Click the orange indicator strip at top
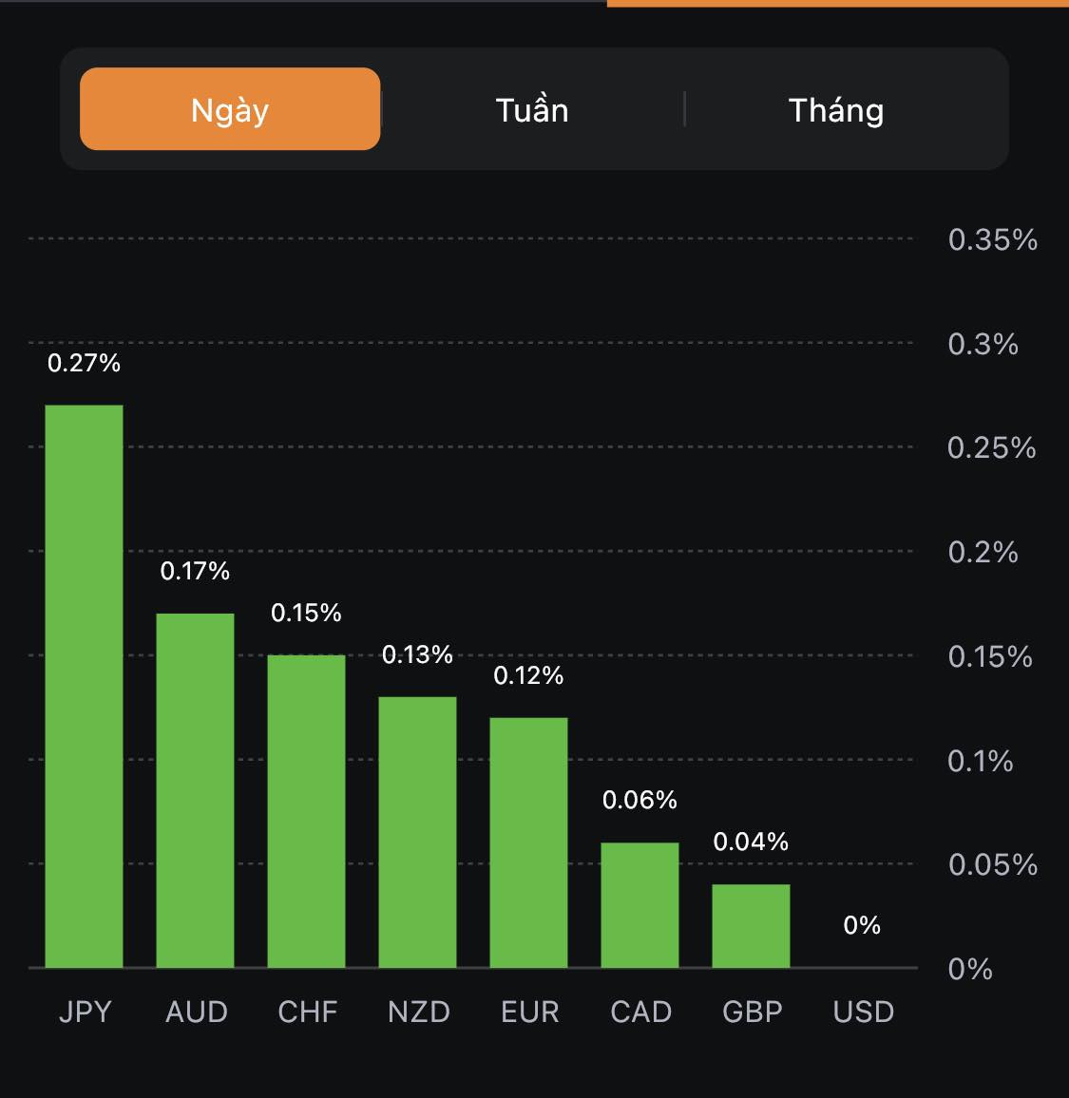 837,4
